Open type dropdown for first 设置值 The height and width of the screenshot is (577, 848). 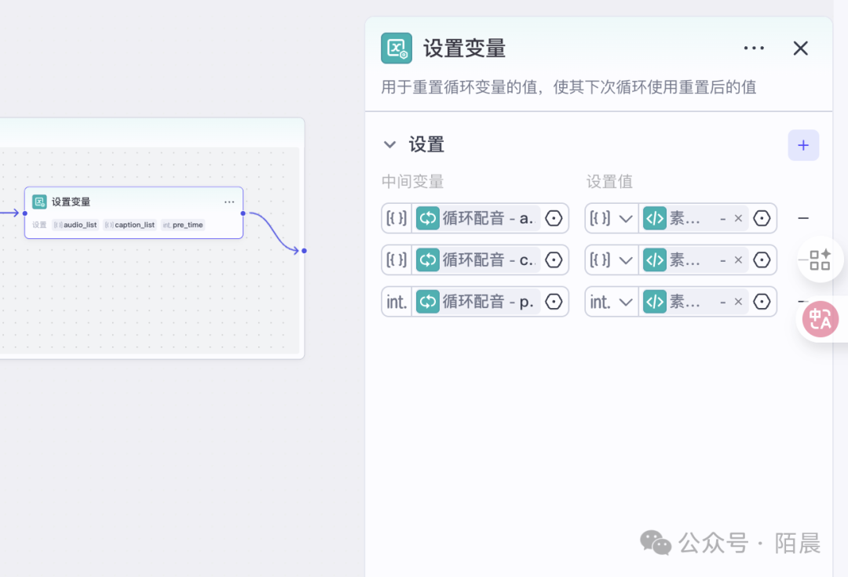pos(612,218)
